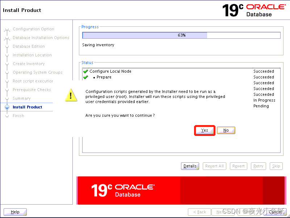This screenshot has width=290, height=218.
Task: Select Database Installation Options step
Action: coord(41,38)
